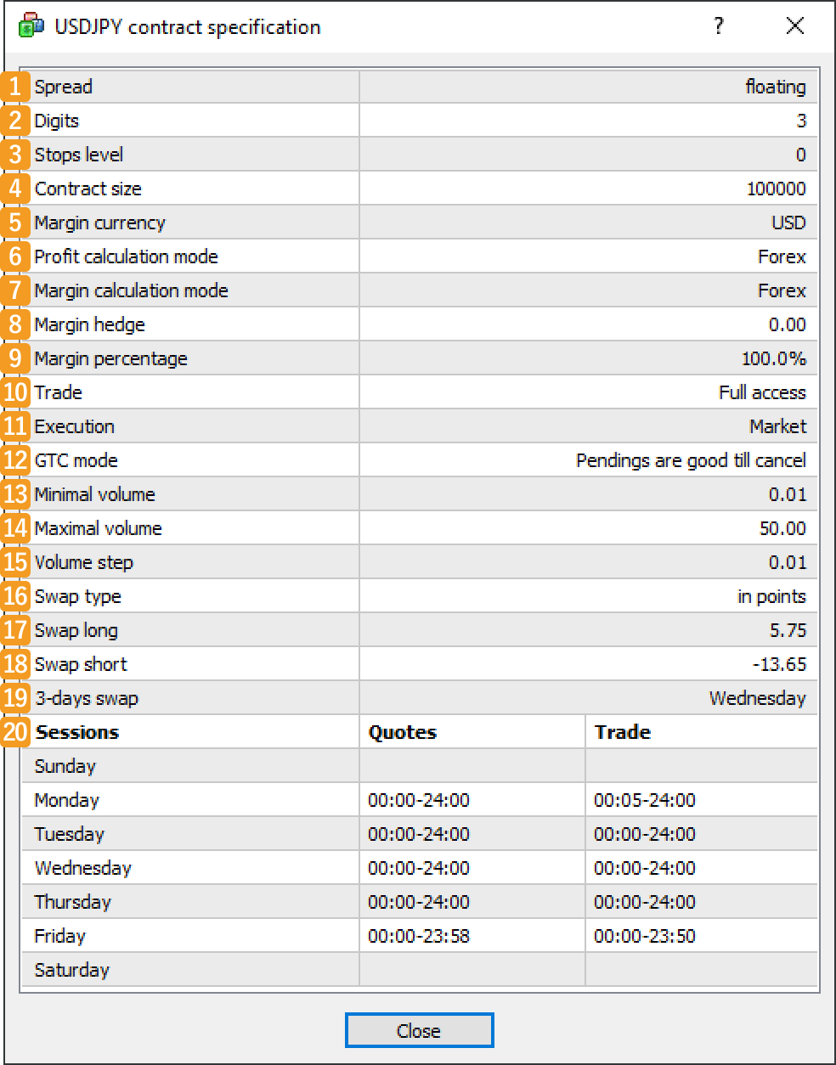Close the dialog with the X button

[795, 26]
